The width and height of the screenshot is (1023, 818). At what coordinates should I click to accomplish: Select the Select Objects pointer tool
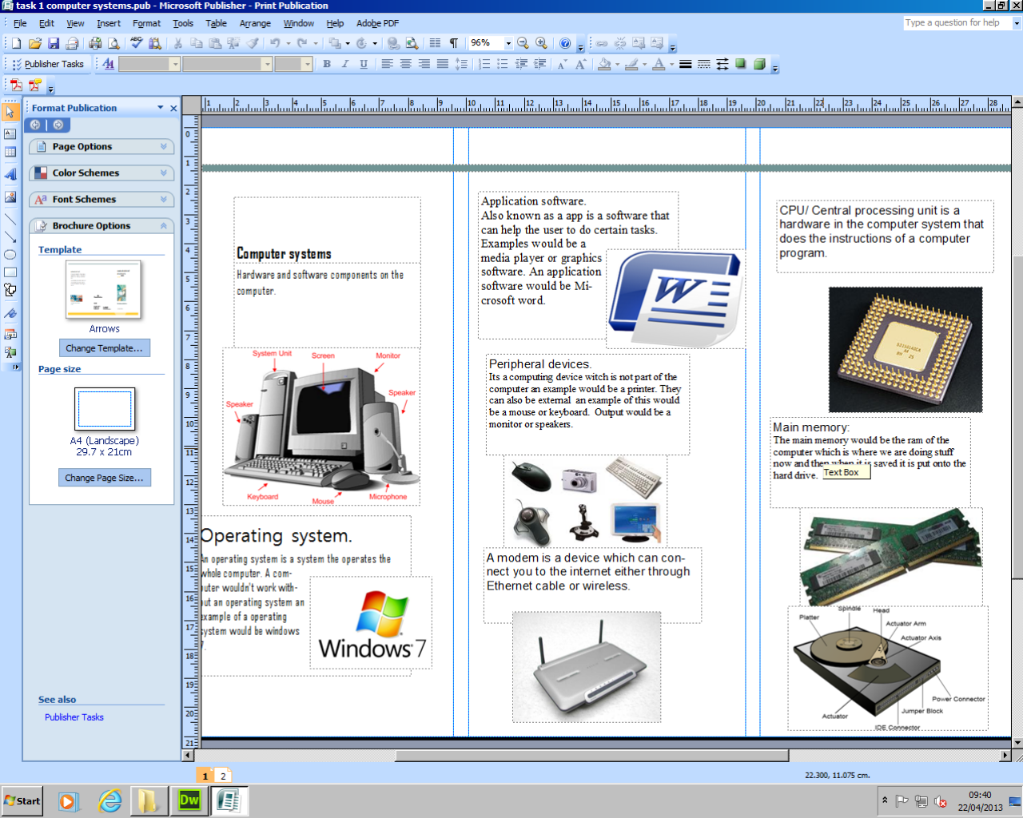(10, 112)
